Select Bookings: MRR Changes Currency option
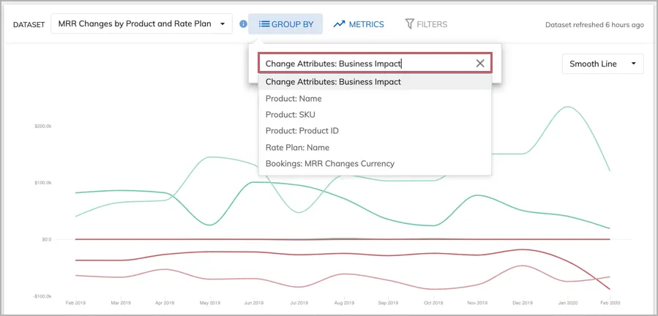The image size is (658, 316). (375, 164)
